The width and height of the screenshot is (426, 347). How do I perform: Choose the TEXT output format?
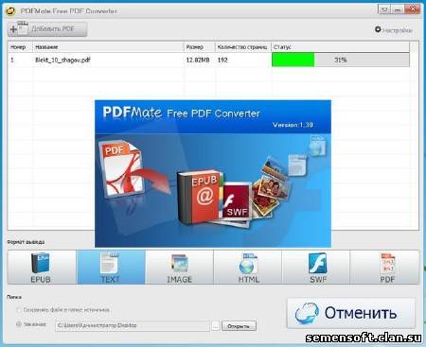point(111,268)
